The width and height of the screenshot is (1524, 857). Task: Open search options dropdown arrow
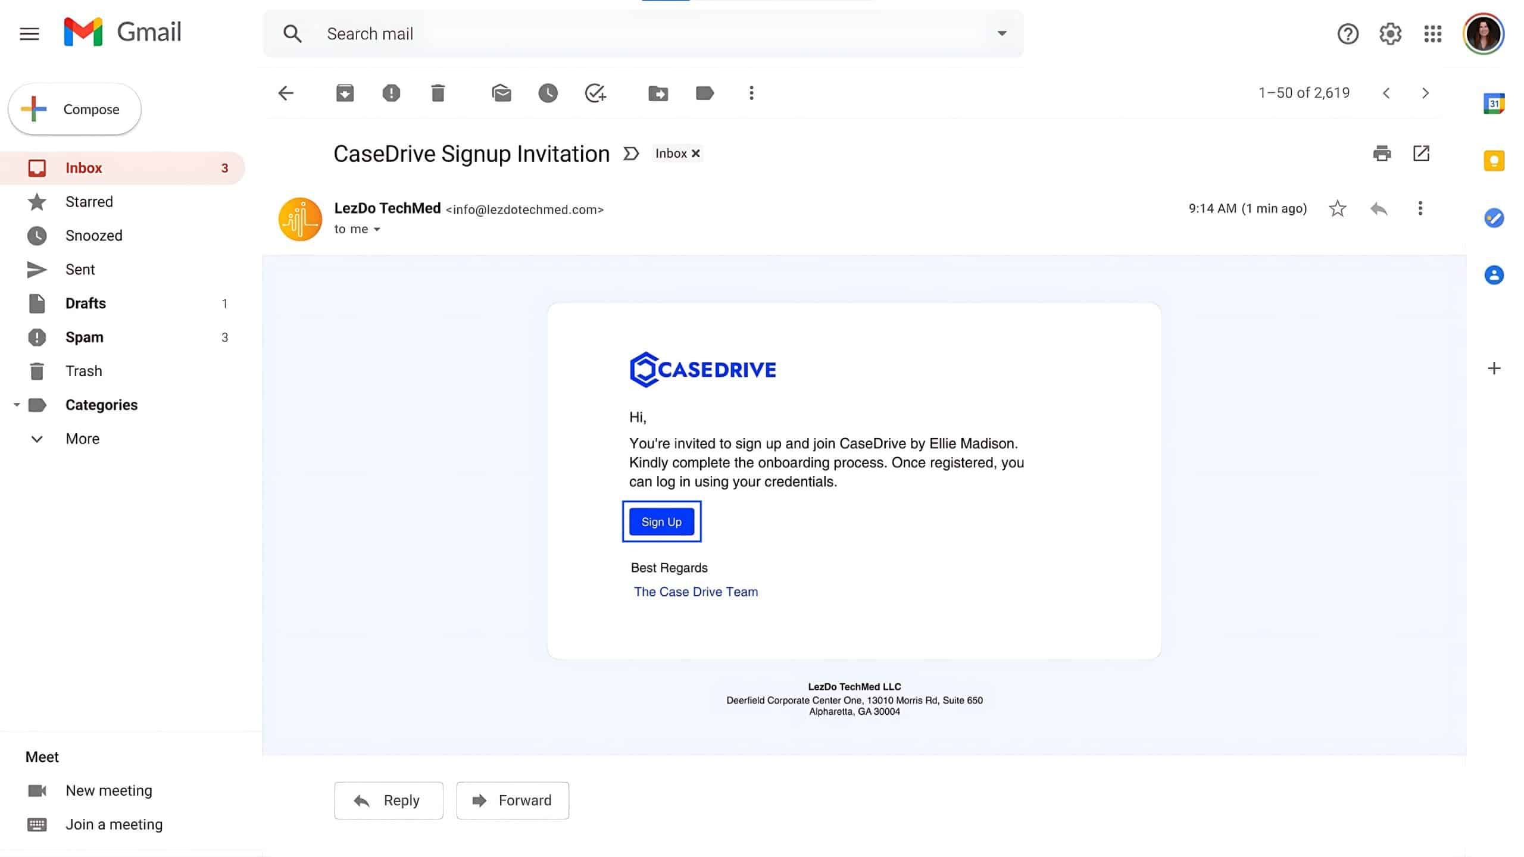click(x=1002, y=33)
